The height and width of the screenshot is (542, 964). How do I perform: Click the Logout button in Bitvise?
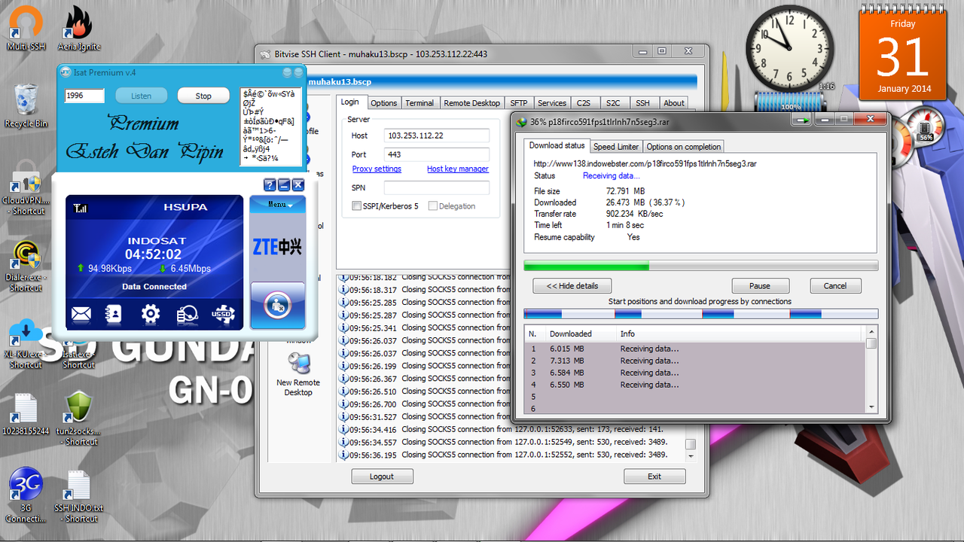tap(382, 477)
